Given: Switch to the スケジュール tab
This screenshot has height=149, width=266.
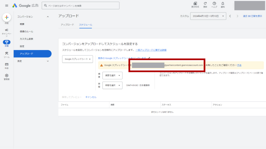Looking at the screenshot, I should (85, 25).
